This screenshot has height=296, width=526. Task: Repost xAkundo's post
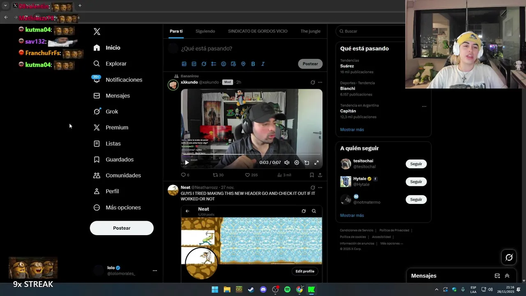(x=218, y=175)
